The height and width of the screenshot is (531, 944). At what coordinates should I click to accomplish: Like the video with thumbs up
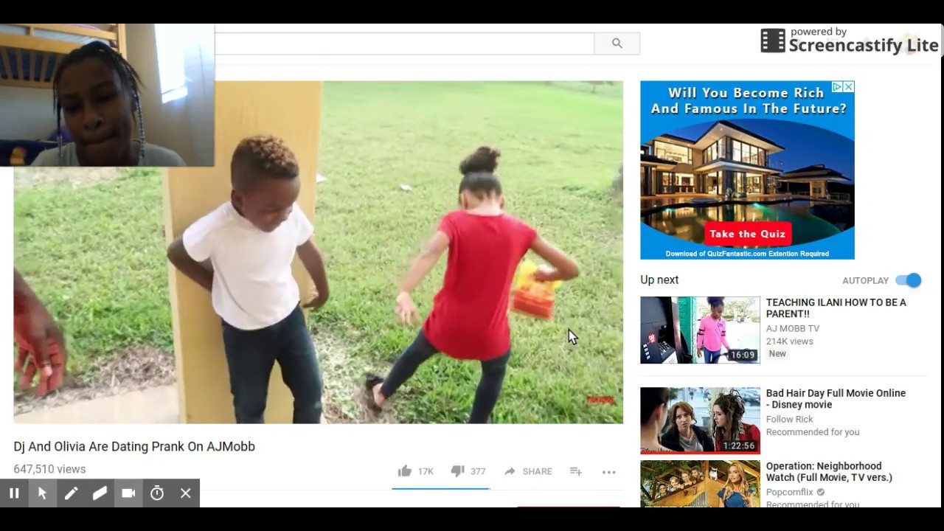pos(404,471)
